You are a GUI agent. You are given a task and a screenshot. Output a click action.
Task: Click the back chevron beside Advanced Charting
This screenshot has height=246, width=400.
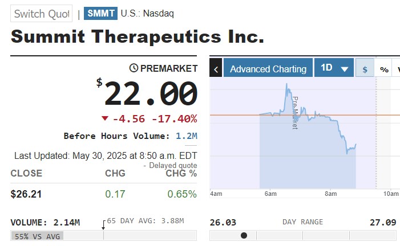(216, 69)
